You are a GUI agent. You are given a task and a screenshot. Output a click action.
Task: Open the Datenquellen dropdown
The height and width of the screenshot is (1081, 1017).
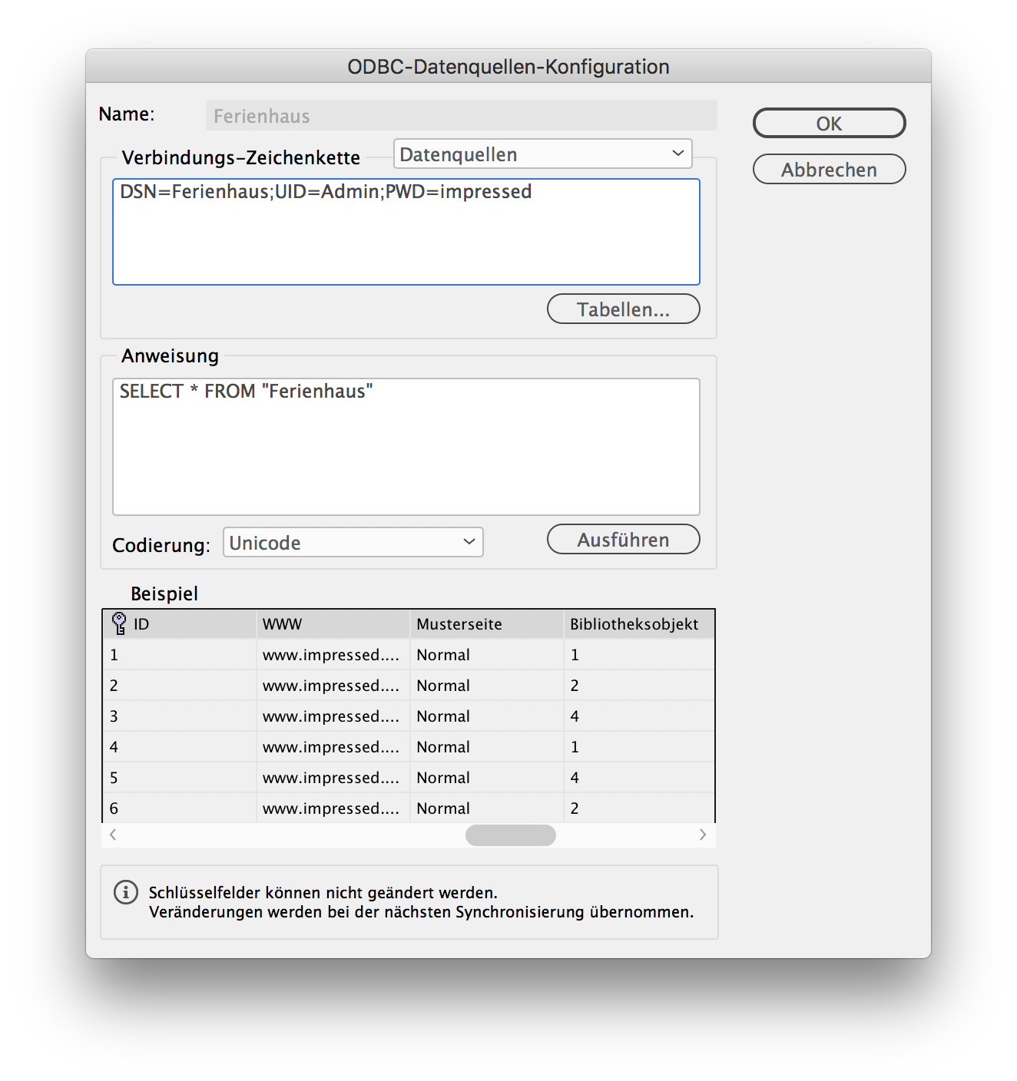(x=542, y=154)
